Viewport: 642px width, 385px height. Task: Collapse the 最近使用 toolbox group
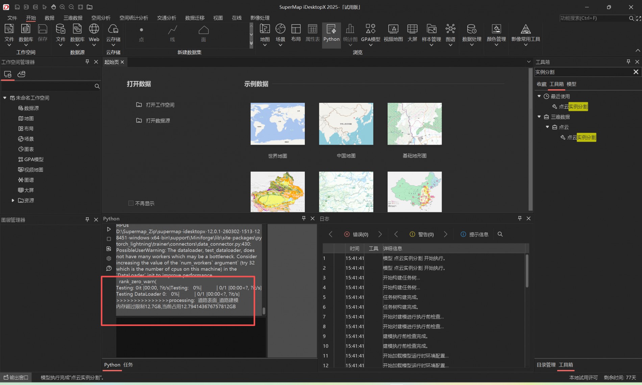(x=539, y=96)
